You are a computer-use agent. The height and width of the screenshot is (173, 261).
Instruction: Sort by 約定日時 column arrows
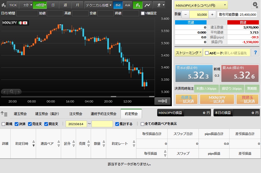point(34,144)
